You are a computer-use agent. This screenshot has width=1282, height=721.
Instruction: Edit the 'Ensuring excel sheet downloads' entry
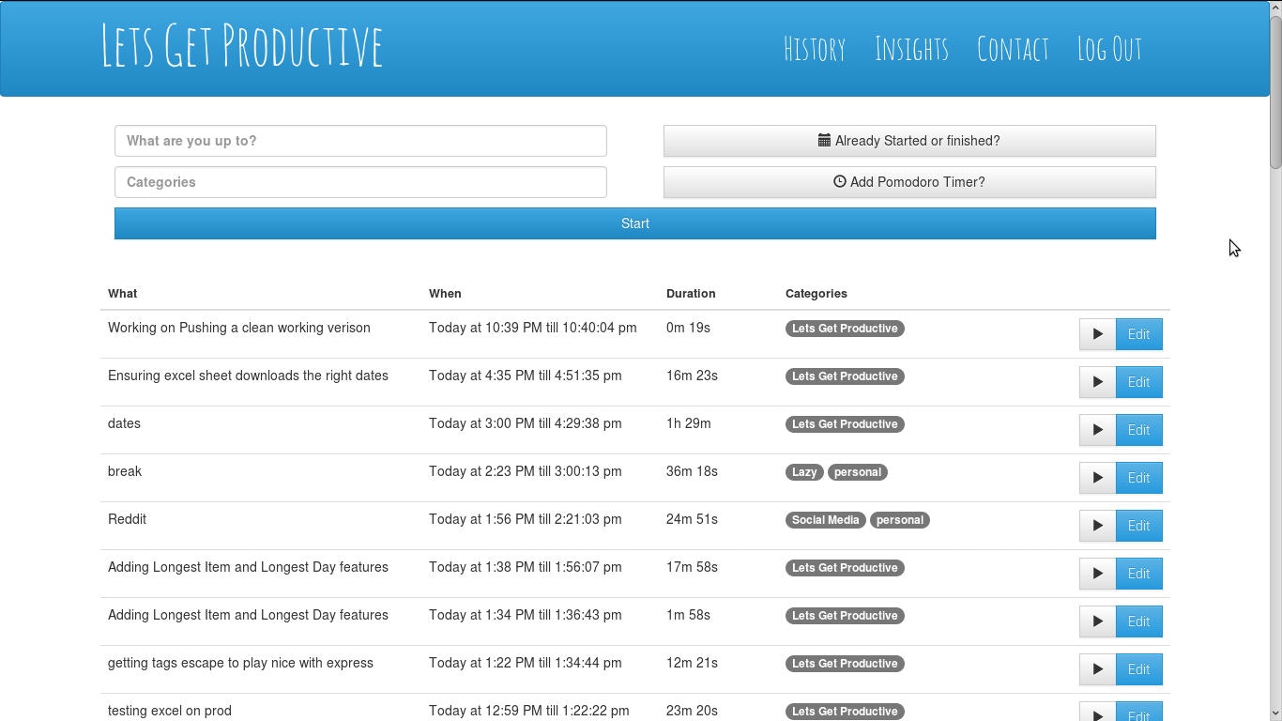click(x=1138, y=382)
